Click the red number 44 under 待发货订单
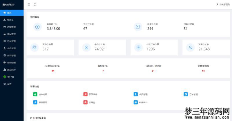Screen dimensions: 232x121 pyautogui.click(x=53, y=71)
